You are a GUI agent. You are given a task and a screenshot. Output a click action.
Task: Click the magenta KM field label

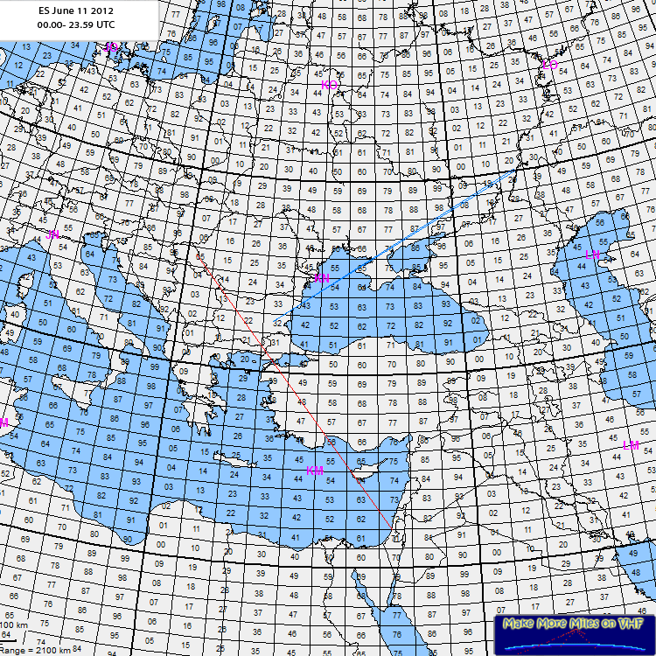(315, 471)
